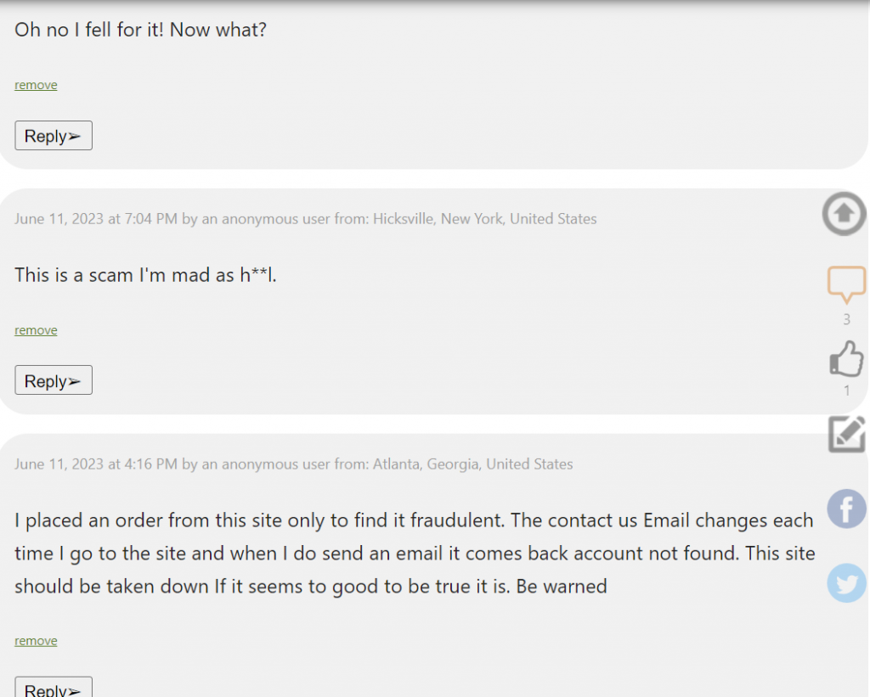The width and height of the screenshot is (870, 697).
Task: Click the "This is a scam I'm mad" comment text
Action: [x=145, y=275]
